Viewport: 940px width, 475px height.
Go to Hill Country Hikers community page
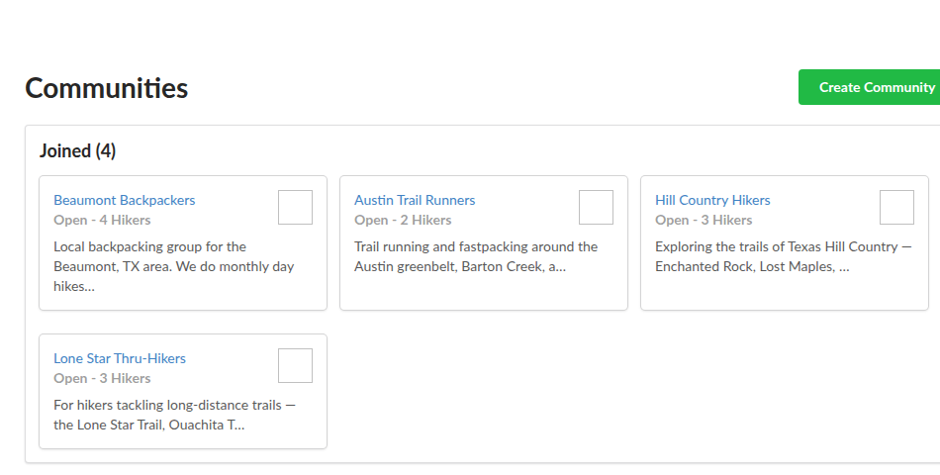(712, 200)
